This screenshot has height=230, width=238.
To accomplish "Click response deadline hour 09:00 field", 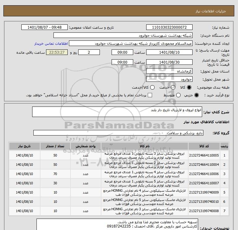I will pyautogui.click(x=122, y=52).
